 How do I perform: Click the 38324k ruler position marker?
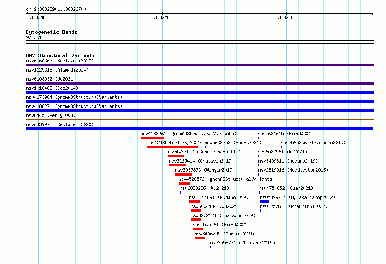(x=38, y=17)
